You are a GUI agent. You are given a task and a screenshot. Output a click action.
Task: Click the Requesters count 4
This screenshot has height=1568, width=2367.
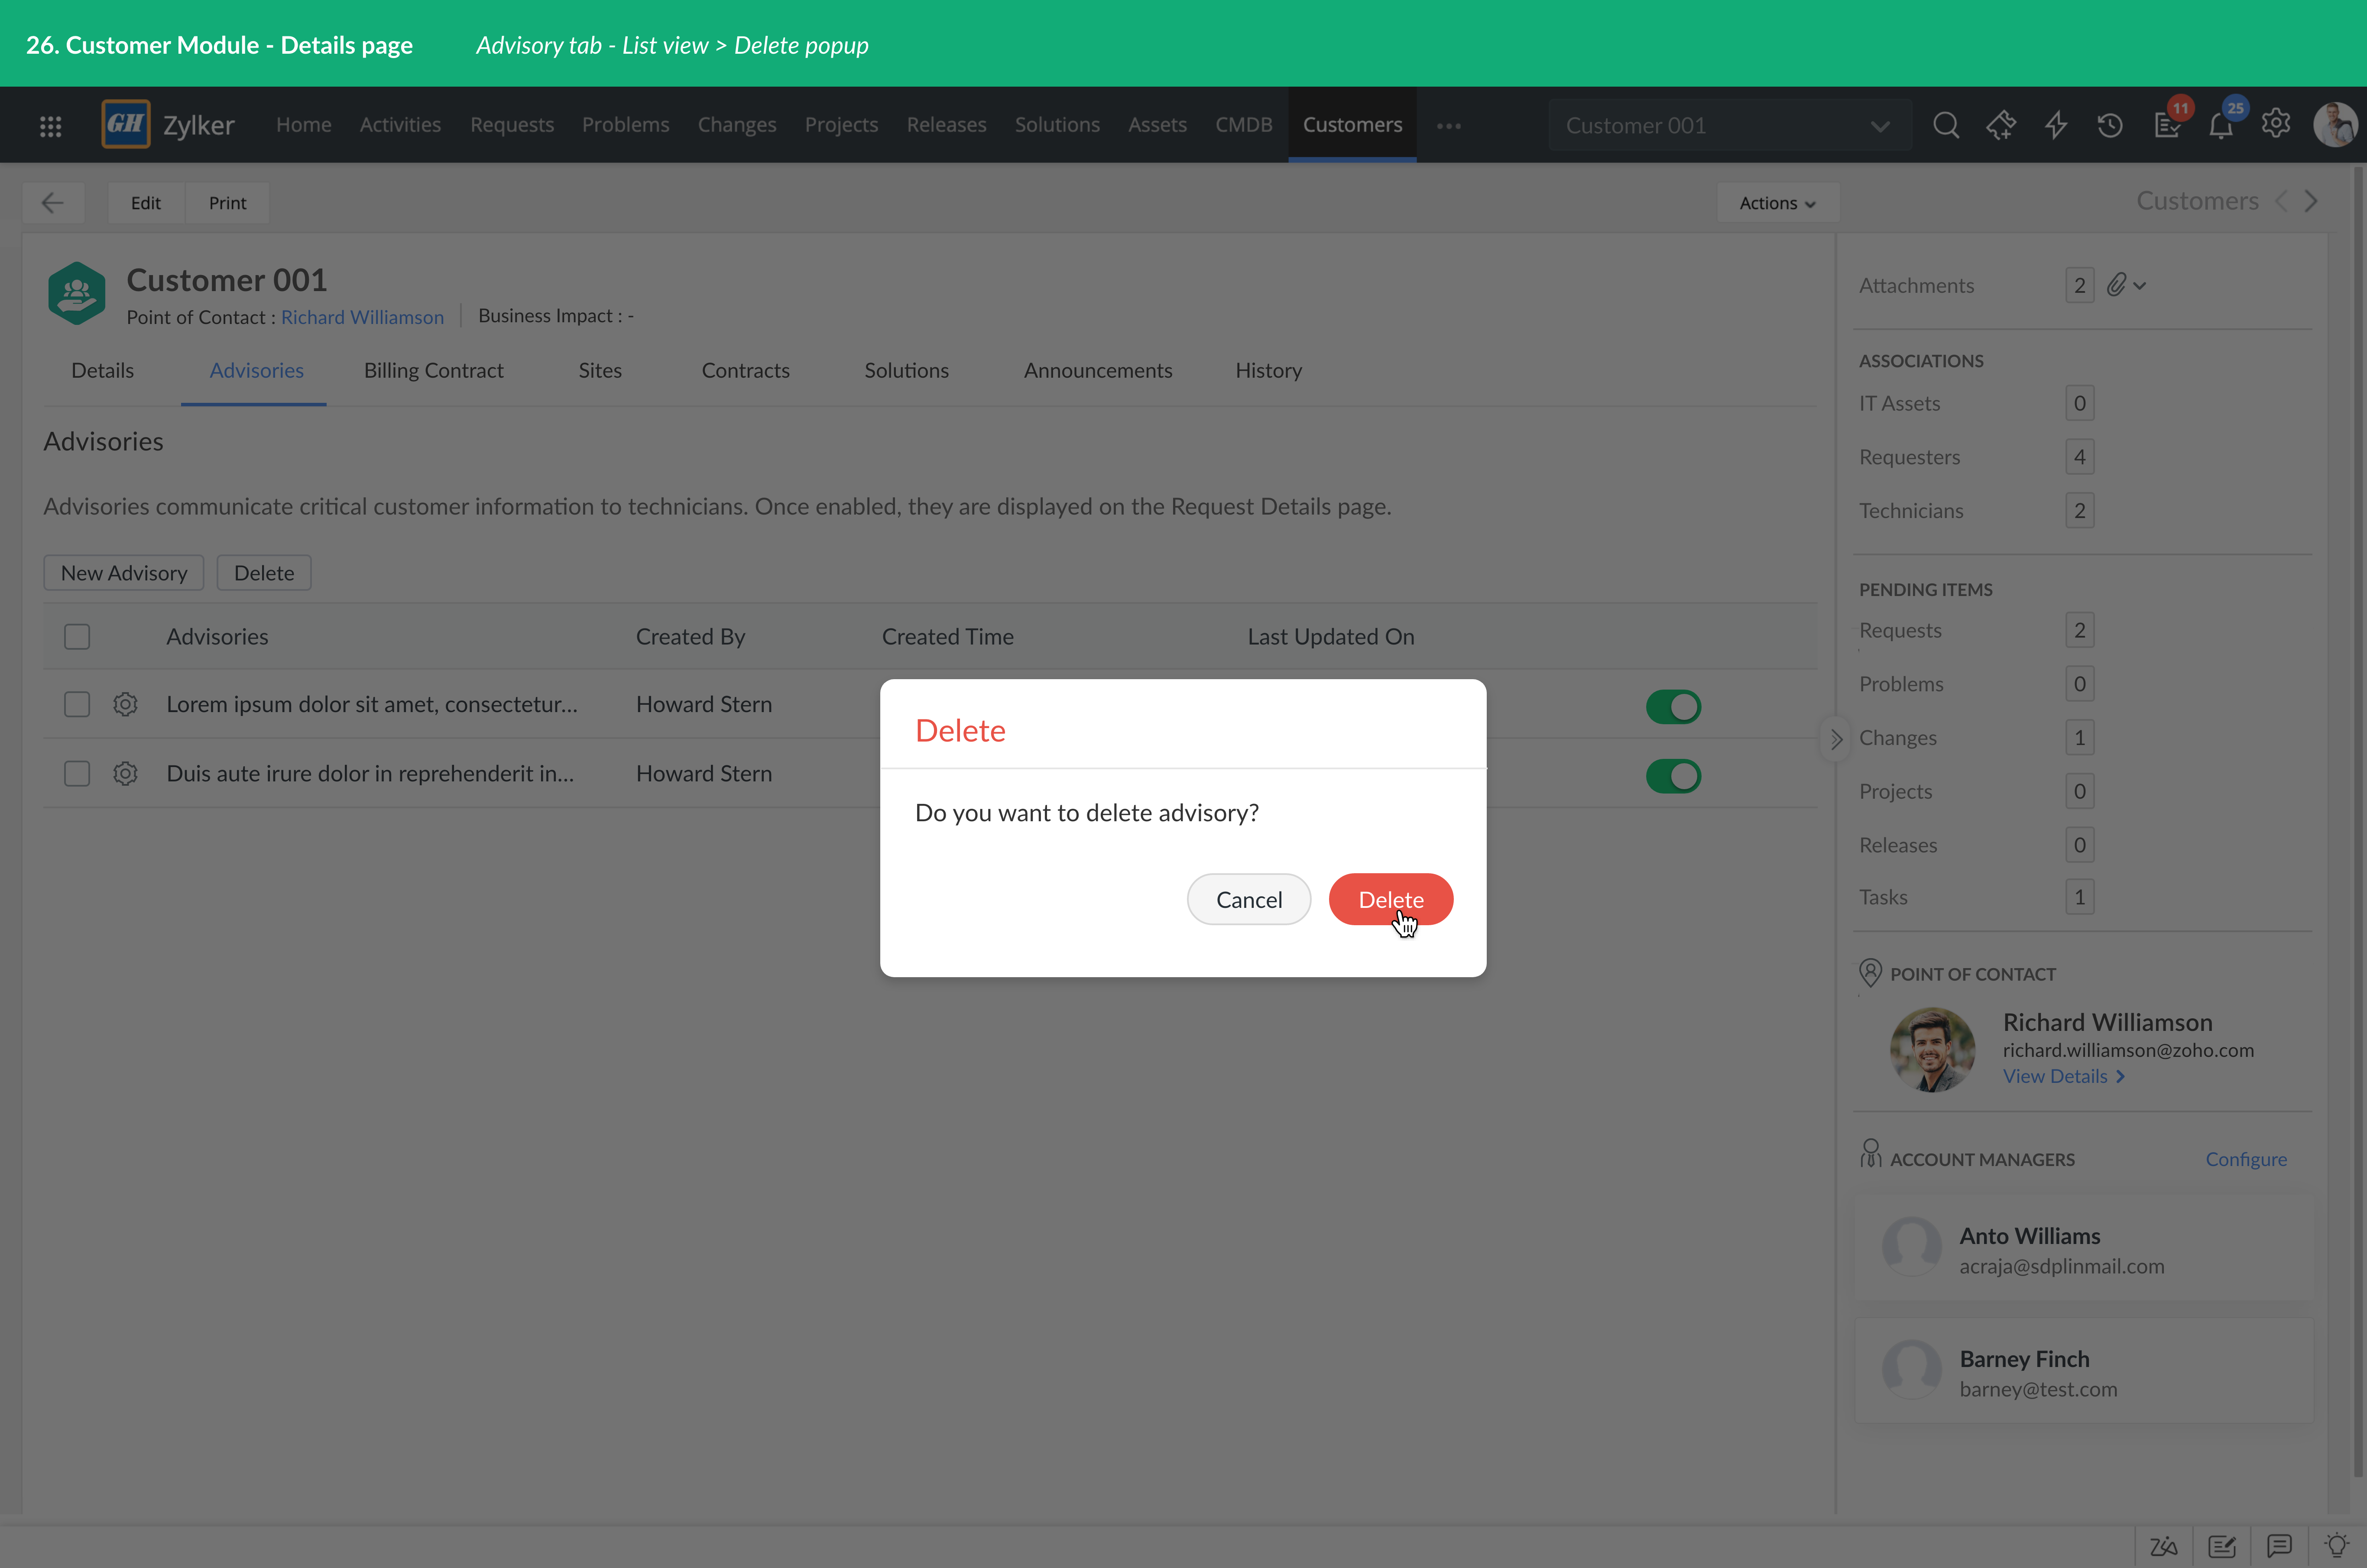tap(2080, 457)
